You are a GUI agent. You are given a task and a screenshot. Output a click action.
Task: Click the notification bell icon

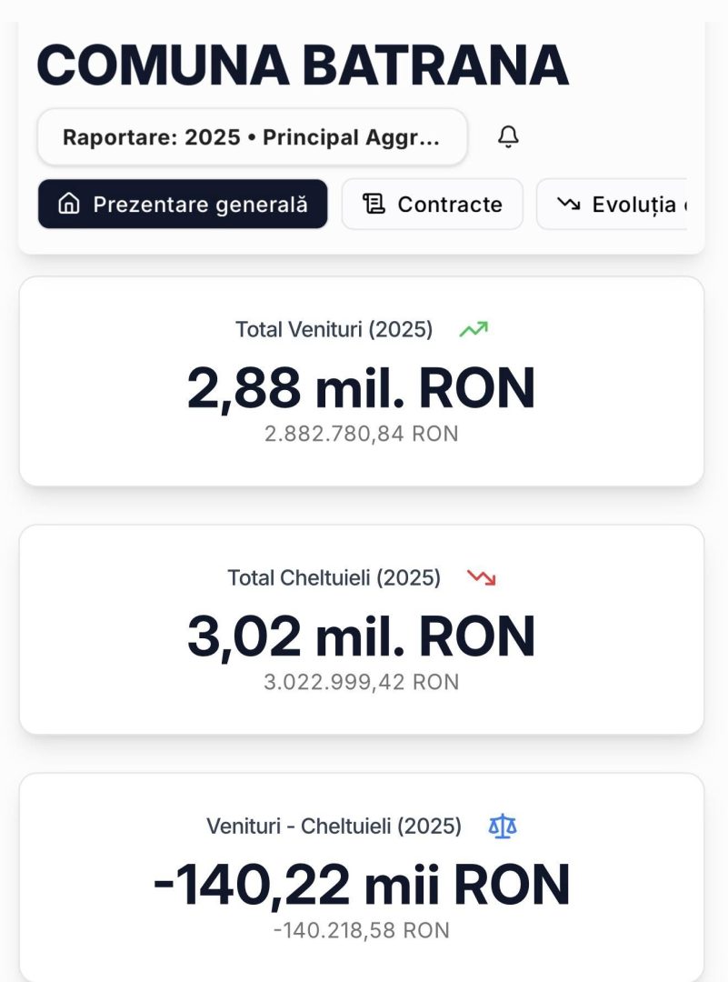(509, 137)
